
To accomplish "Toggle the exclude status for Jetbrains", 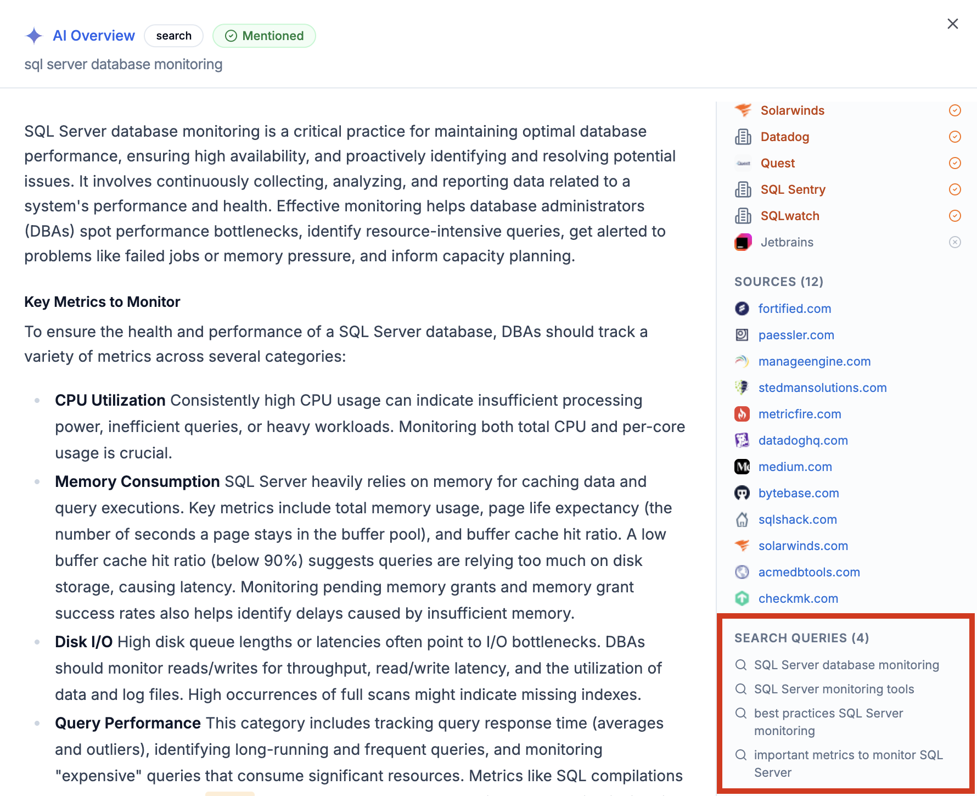I will pos(954,242).
